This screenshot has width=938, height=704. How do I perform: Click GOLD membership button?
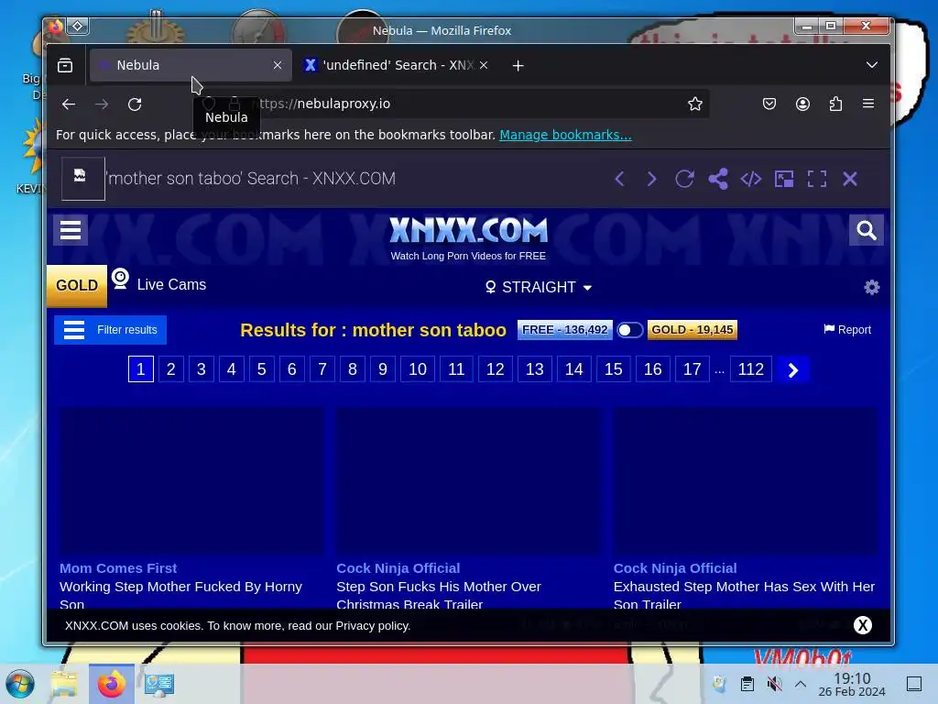pos(77,286)
